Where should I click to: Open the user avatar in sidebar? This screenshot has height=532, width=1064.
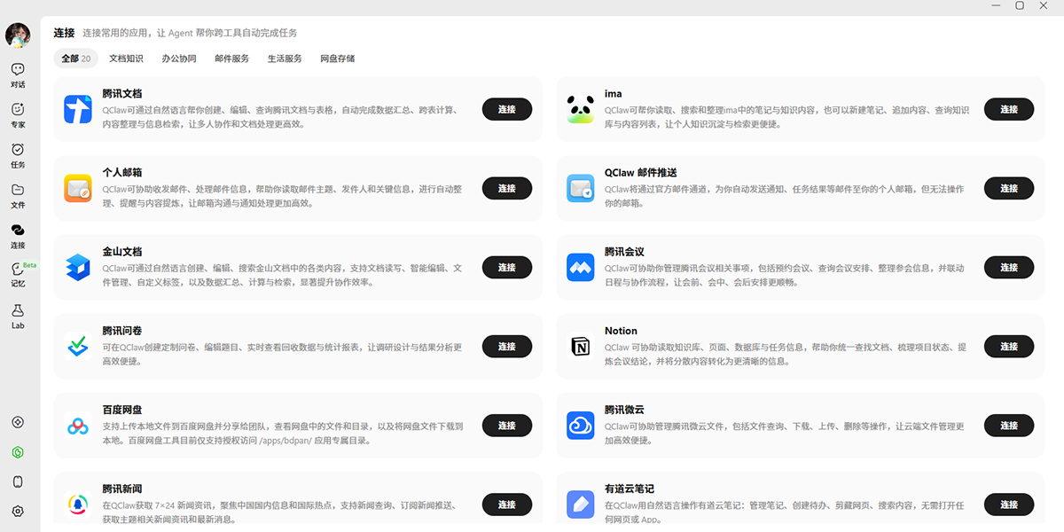coord(18,35)
